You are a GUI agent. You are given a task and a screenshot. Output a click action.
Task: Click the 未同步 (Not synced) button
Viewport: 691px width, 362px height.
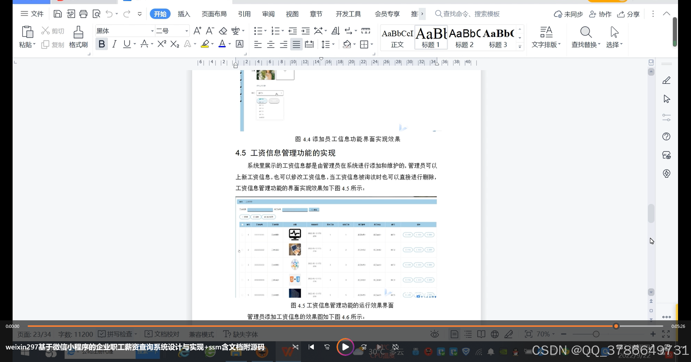click(568, 14)
